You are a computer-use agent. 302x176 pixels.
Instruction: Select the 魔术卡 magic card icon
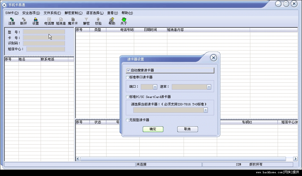(73, 21)
